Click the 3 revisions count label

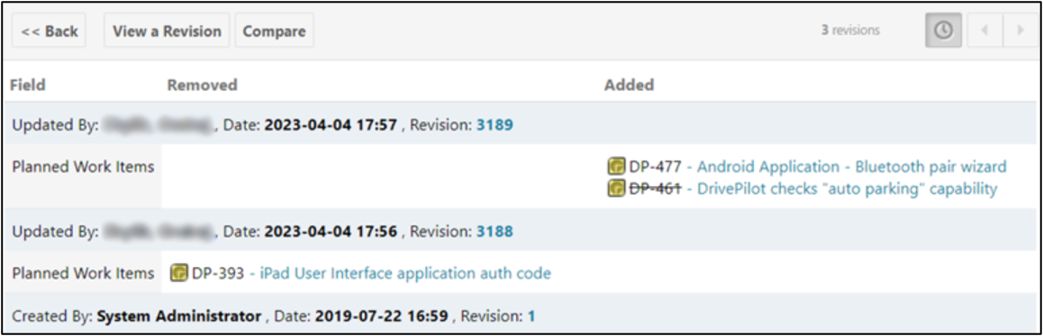point(851,31)
